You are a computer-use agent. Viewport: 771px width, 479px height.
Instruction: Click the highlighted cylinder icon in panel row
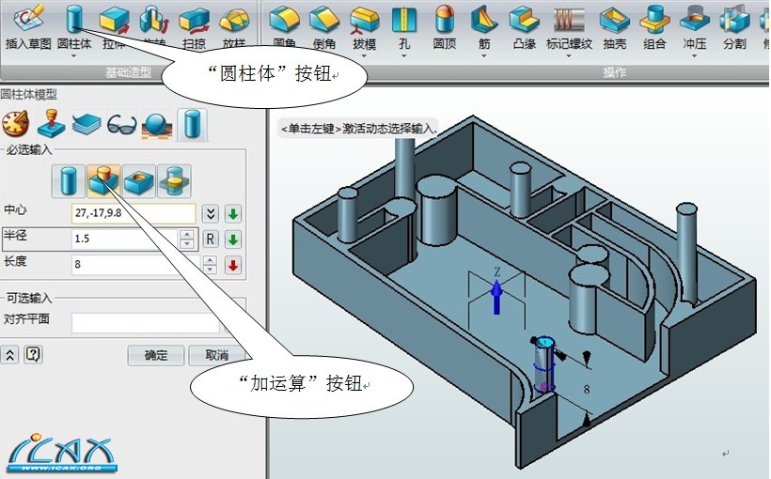192,124
